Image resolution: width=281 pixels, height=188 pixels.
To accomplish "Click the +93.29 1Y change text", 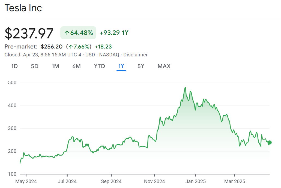I will (114, 33).
